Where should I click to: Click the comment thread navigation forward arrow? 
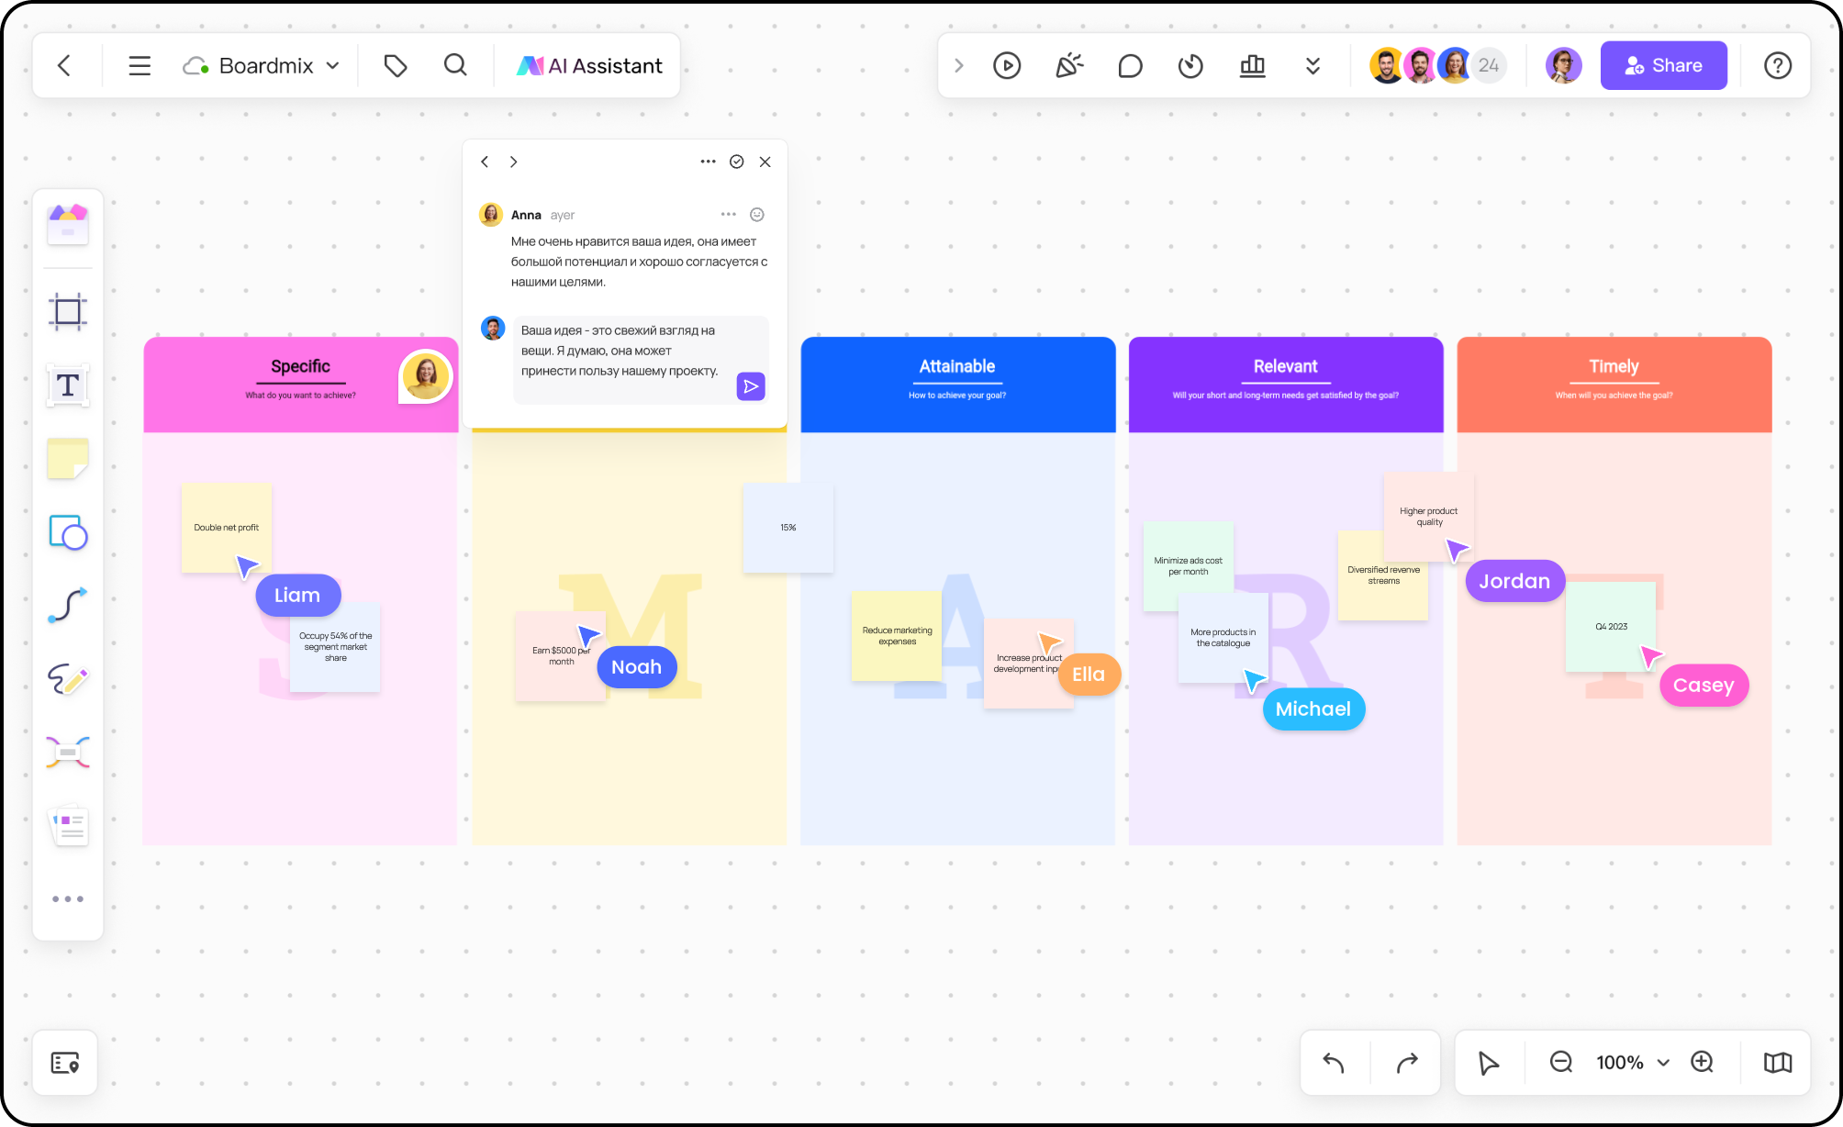(512, 162)
